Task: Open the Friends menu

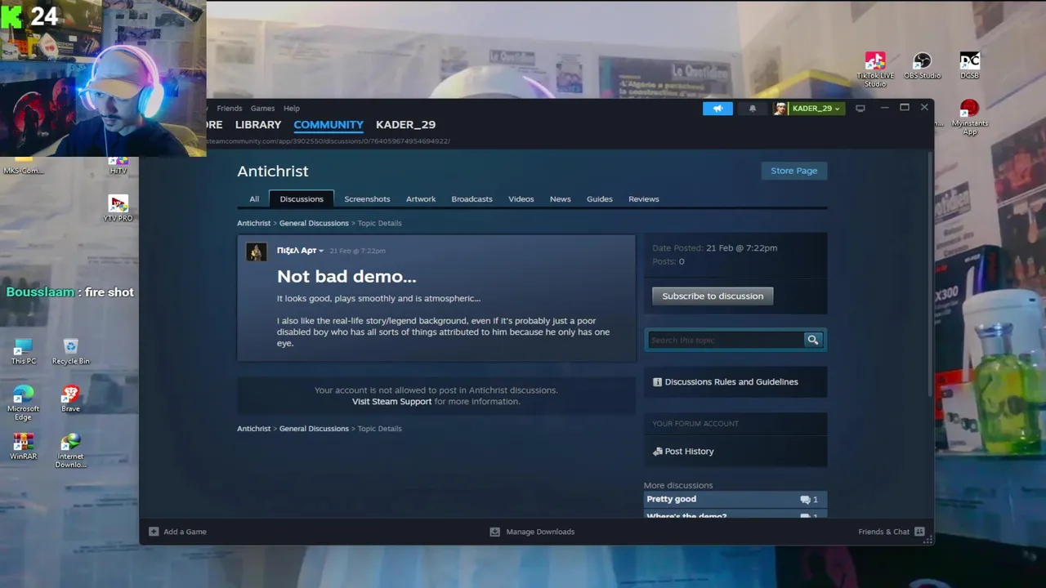Action: point(230,108)
